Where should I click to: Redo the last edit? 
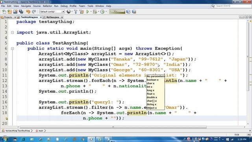pos(34,11)
